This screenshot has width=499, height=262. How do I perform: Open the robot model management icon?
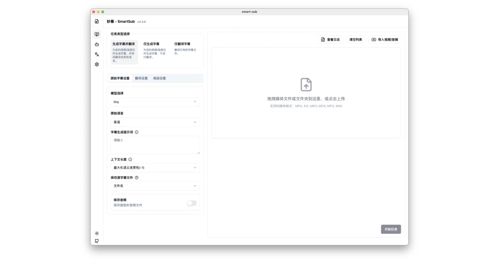(97, 44)
